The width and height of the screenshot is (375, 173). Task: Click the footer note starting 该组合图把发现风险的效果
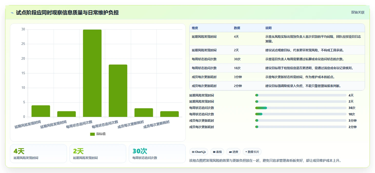click(265, 161)
